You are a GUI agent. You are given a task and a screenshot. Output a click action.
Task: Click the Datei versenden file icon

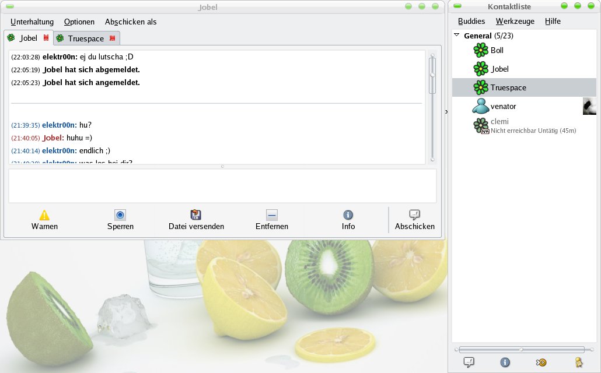196,215
